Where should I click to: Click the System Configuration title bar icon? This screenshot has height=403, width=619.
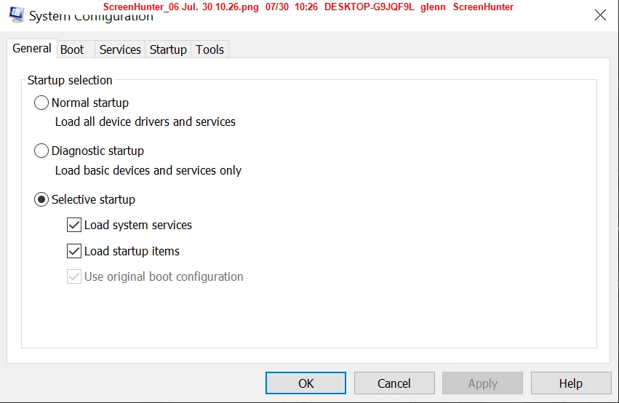click(x=17, y=15)
